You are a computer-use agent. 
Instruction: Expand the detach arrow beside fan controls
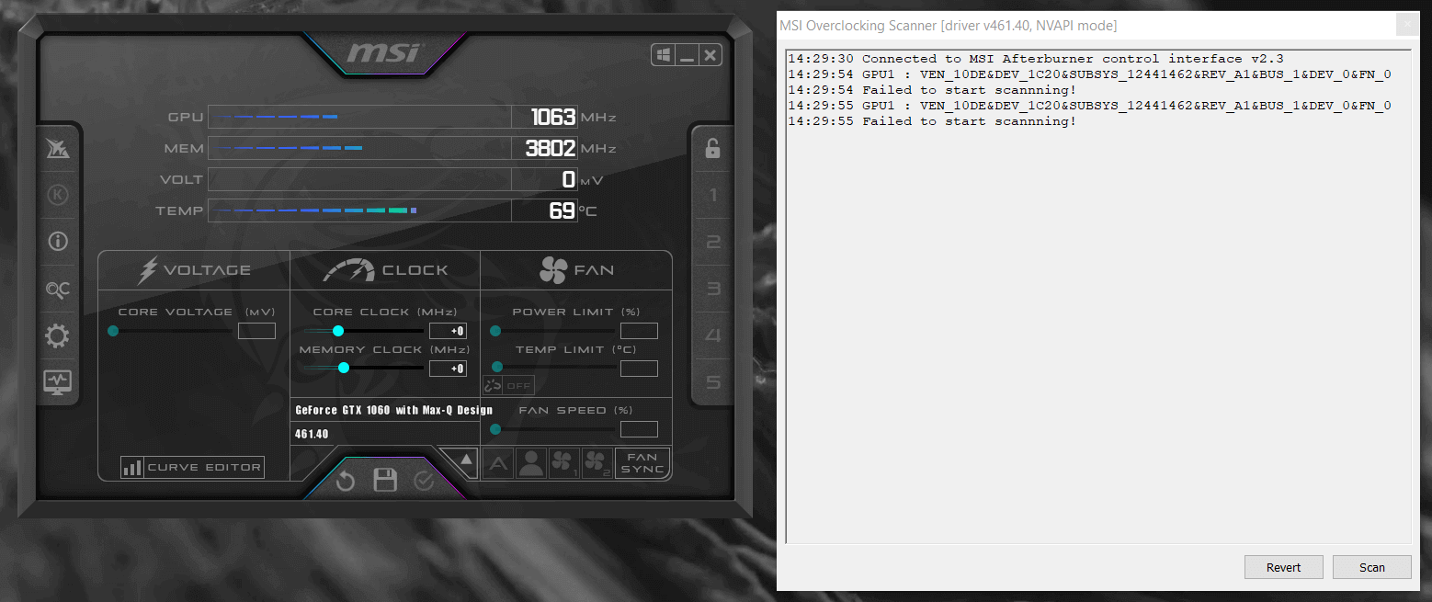(466, 460)
